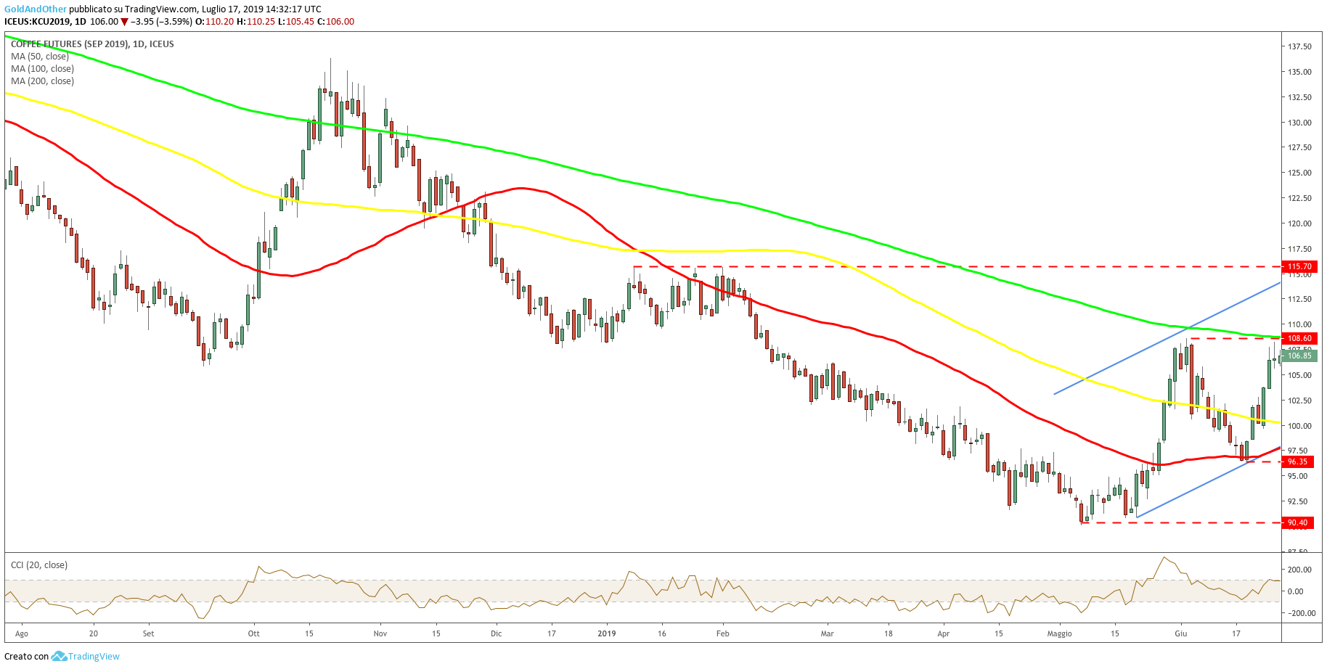The width and height of the screenshot is (1327, 669).
Task: Select the 90.40 red price label
Action: point(1297,523)
